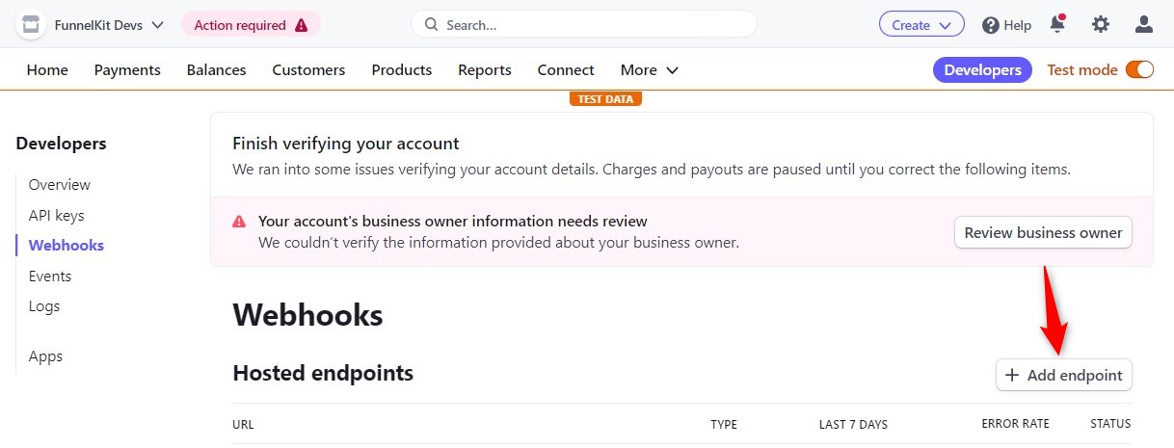Image resolution: width=1174 pixels, height=448 pixels.
Task: Go to the Payments tab
Action: [127, 69]
